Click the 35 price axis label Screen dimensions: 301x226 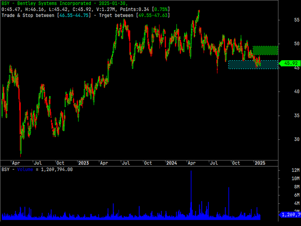(297, 115)
